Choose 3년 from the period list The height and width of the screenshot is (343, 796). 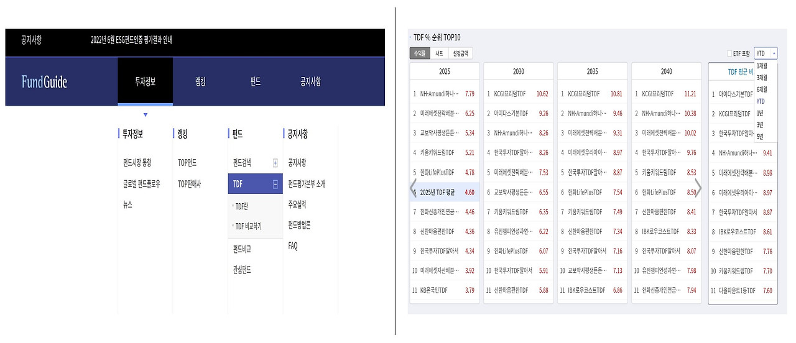(759, 124)
